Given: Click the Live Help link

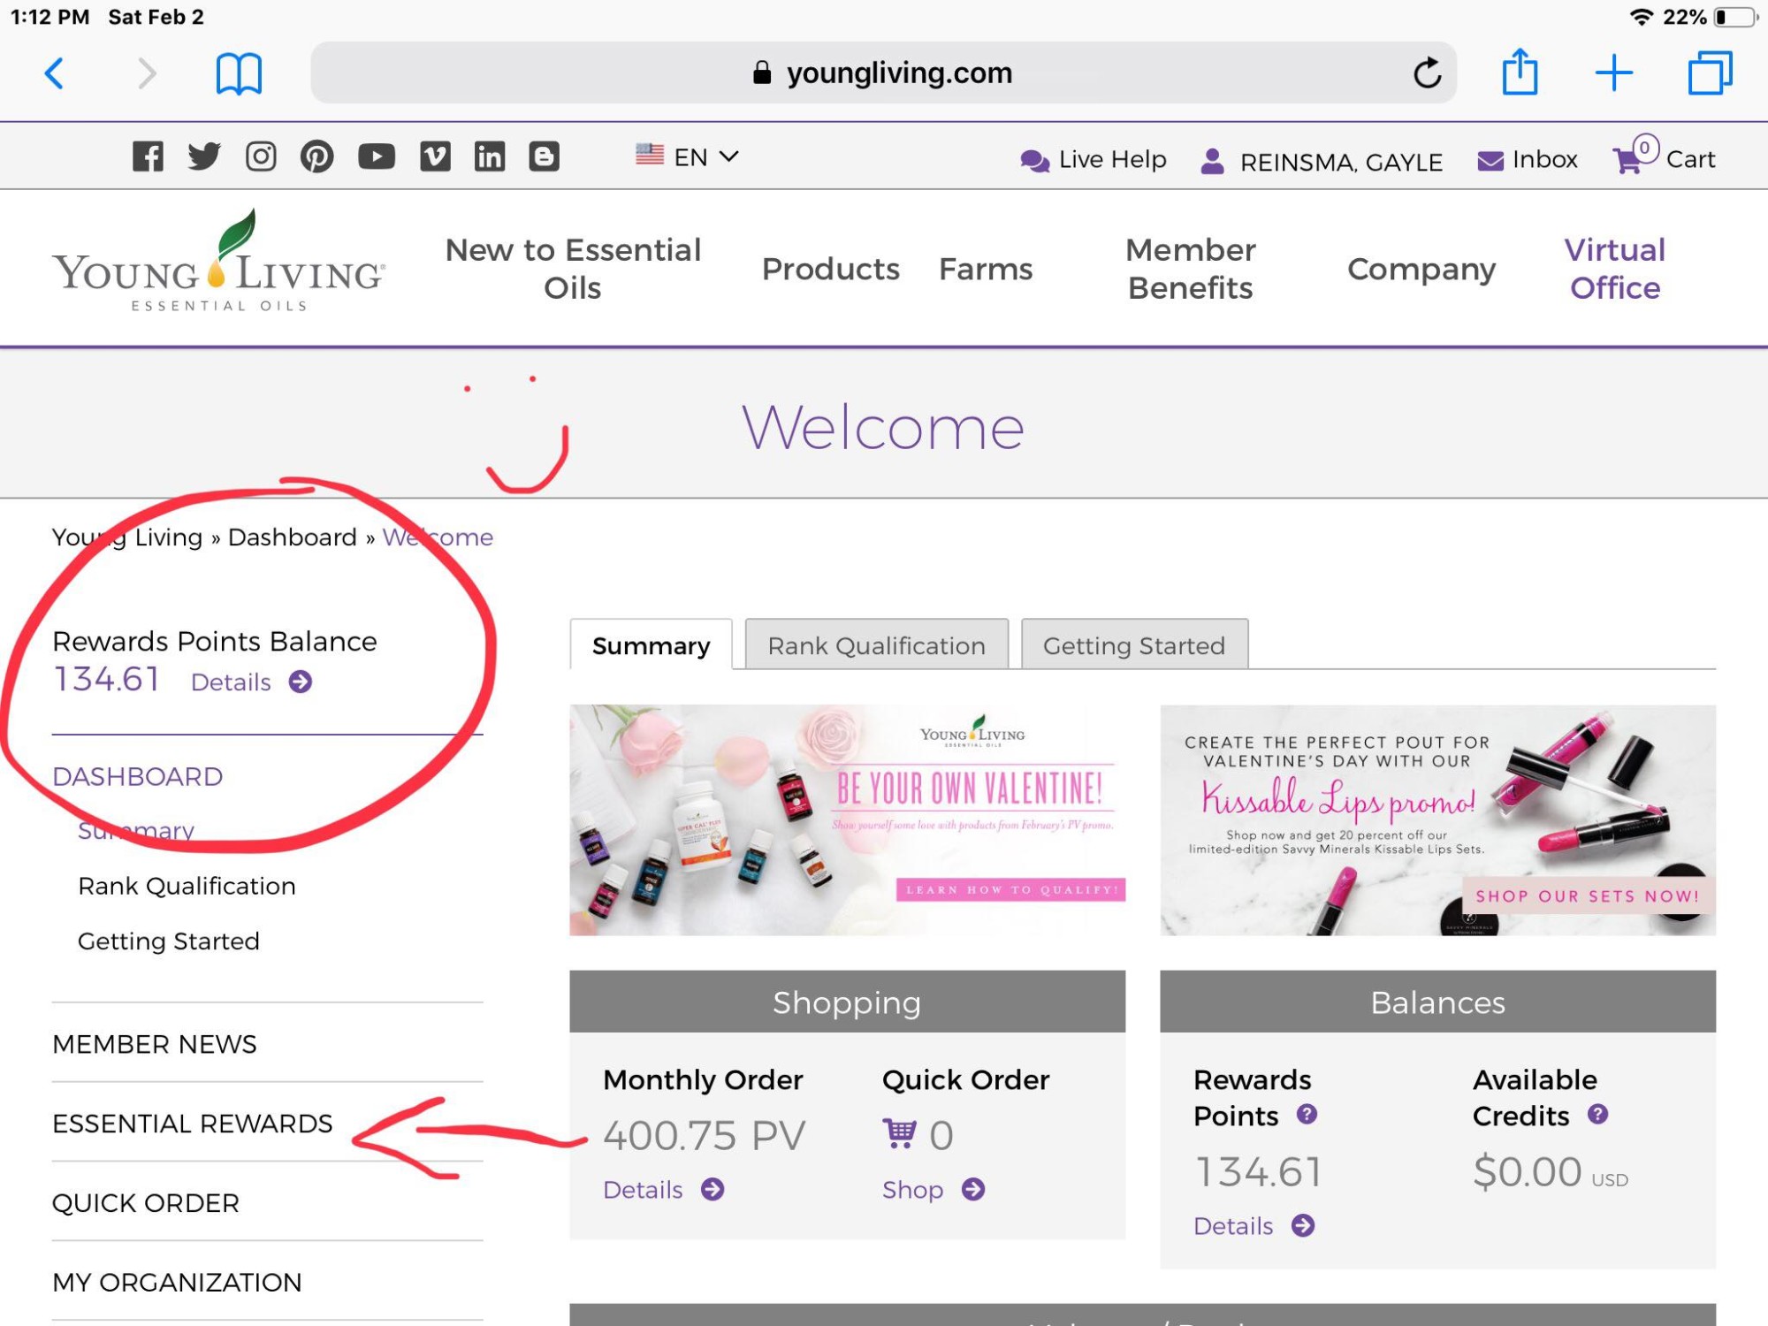Looking at the screenshot, I should 1113,159.
